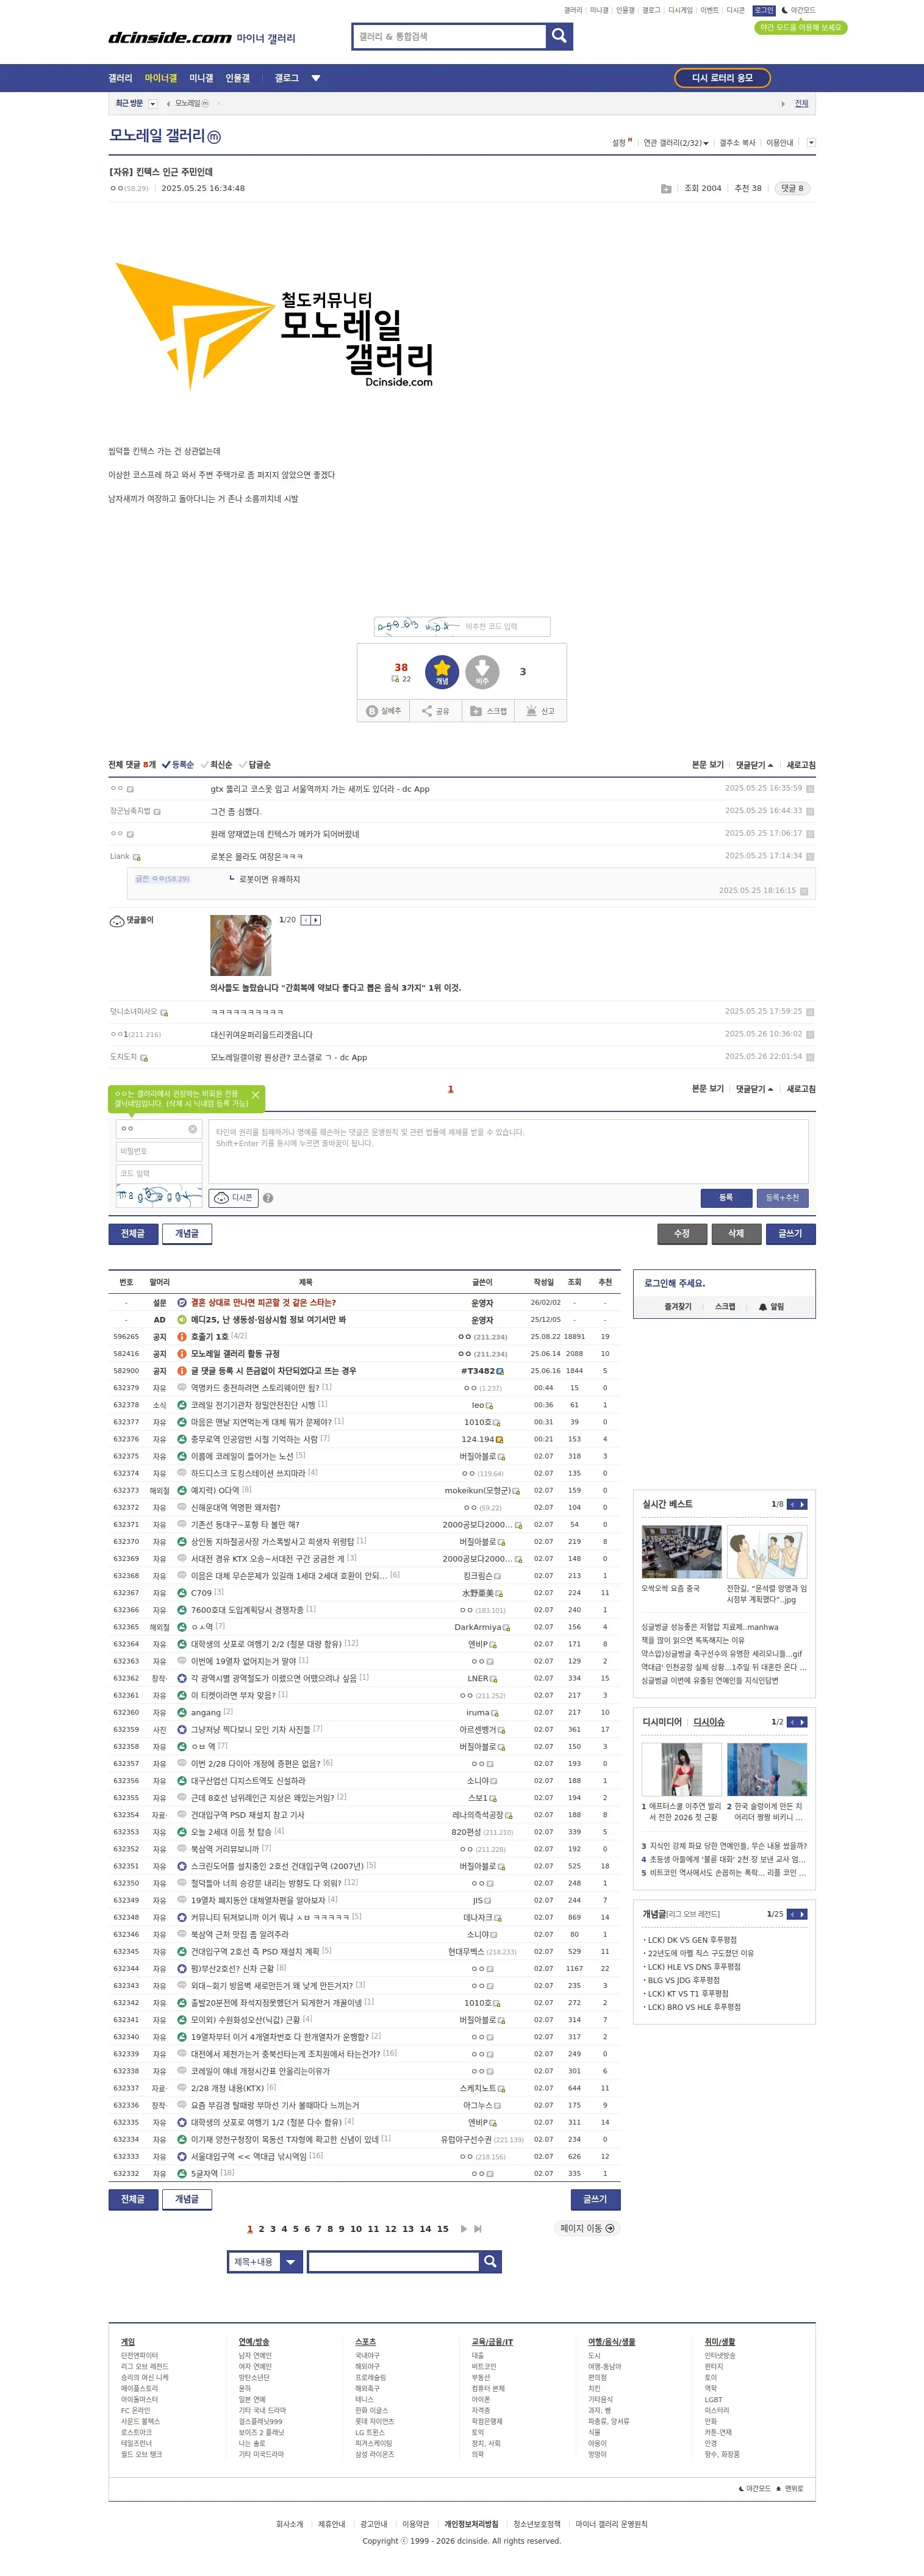The height and width of the screenshot is (2576, 924).
Task: Toggle 야간모드 in the footer
Action: pos(754,2488)
